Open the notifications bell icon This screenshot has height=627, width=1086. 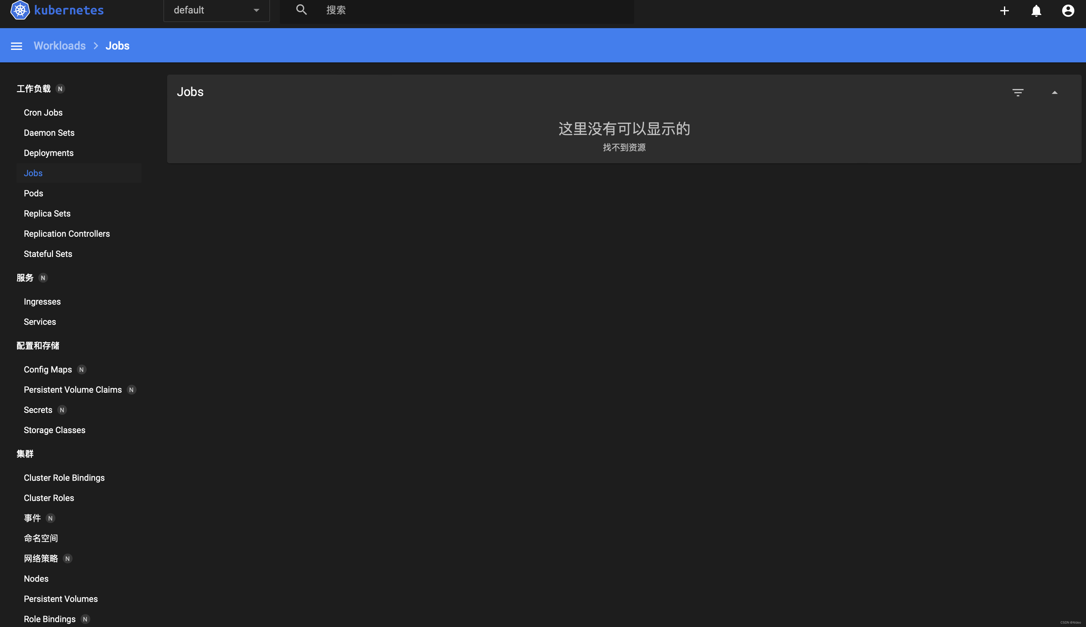pyautogui.click(x=1036, y=10)
